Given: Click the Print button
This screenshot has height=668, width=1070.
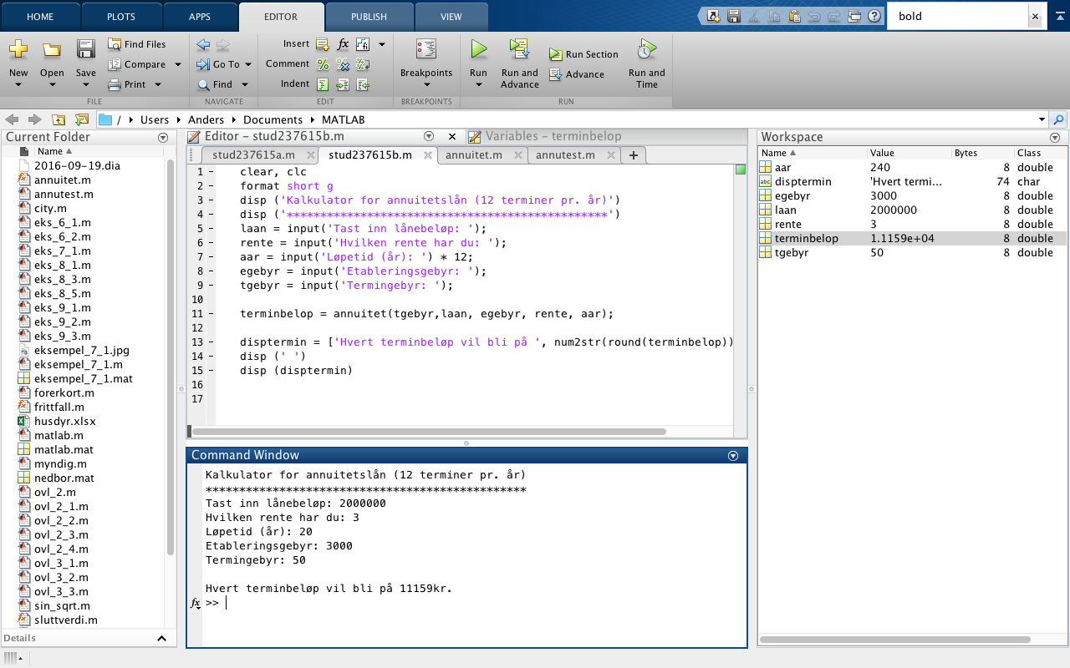Looking at the screenshot, I should (127, 84).
